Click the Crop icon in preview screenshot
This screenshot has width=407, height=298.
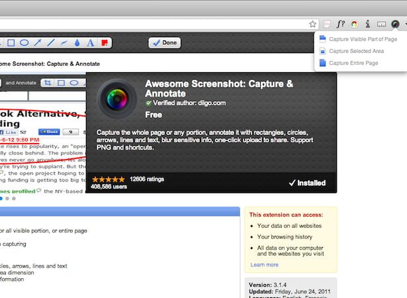[x=48, y=83]
